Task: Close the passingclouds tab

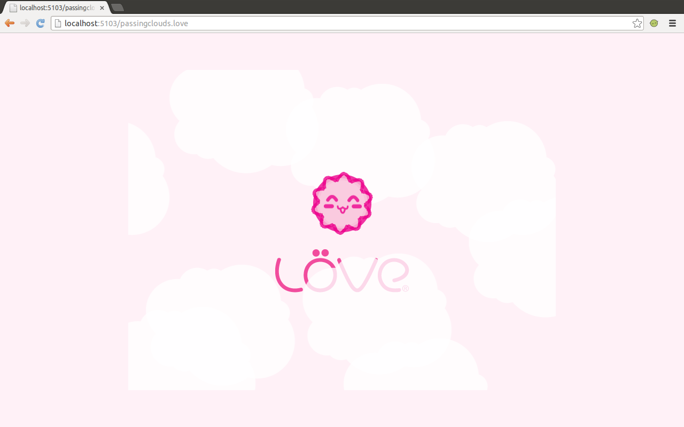Action: pyautogui.click(x=102, y=8)
